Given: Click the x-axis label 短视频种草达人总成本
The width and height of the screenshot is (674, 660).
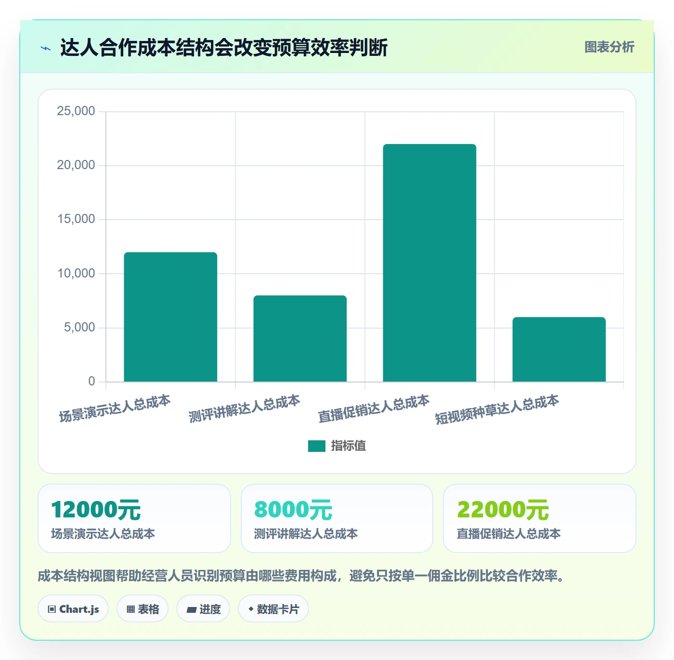Looking at the screenshot, I should 497,409.
